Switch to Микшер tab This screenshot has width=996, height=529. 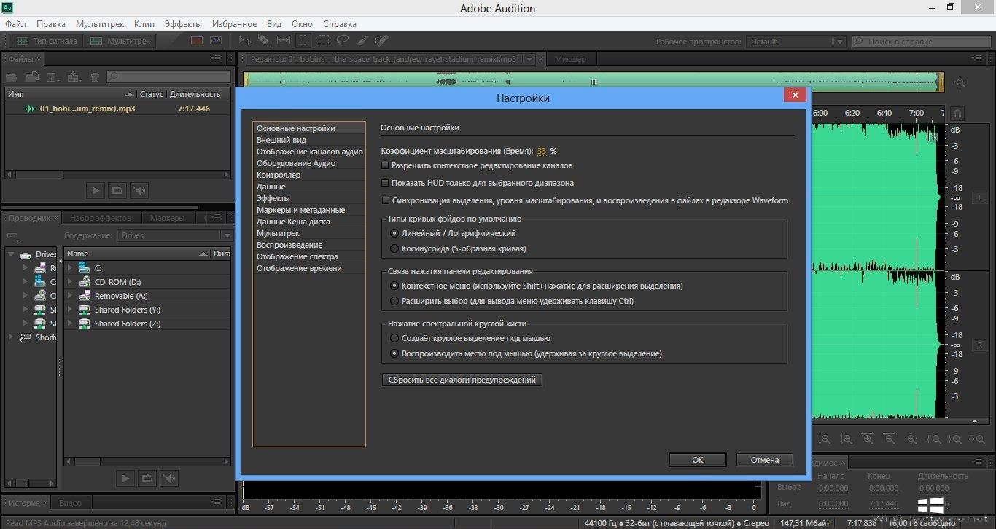pos(570,59)
